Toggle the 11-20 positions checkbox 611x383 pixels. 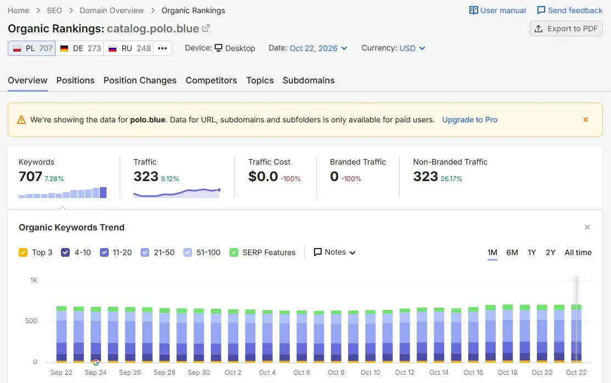(104, 252)
